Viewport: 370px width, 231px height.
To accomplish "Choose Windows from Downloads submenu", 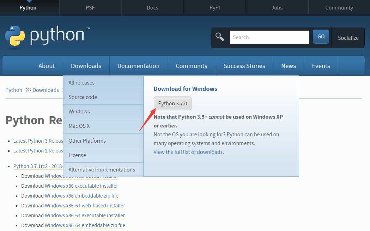I will [x=103, y=111].
